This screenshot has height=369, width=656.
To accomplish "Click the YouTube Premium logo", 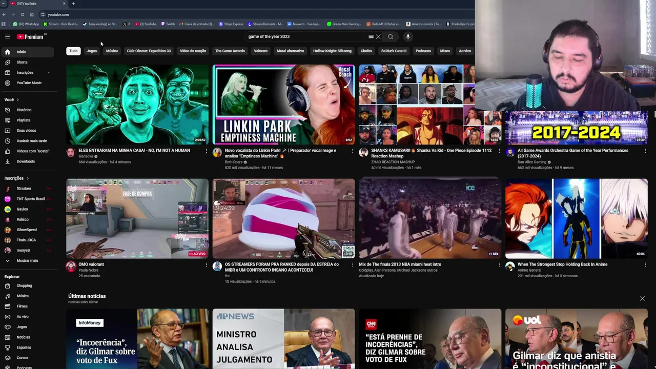I will point(30,36).
